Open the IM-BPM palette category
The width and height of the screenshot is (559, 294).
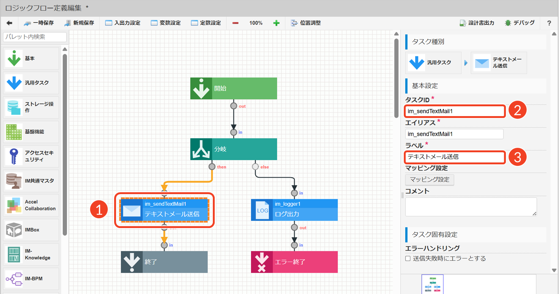(31, 279)
